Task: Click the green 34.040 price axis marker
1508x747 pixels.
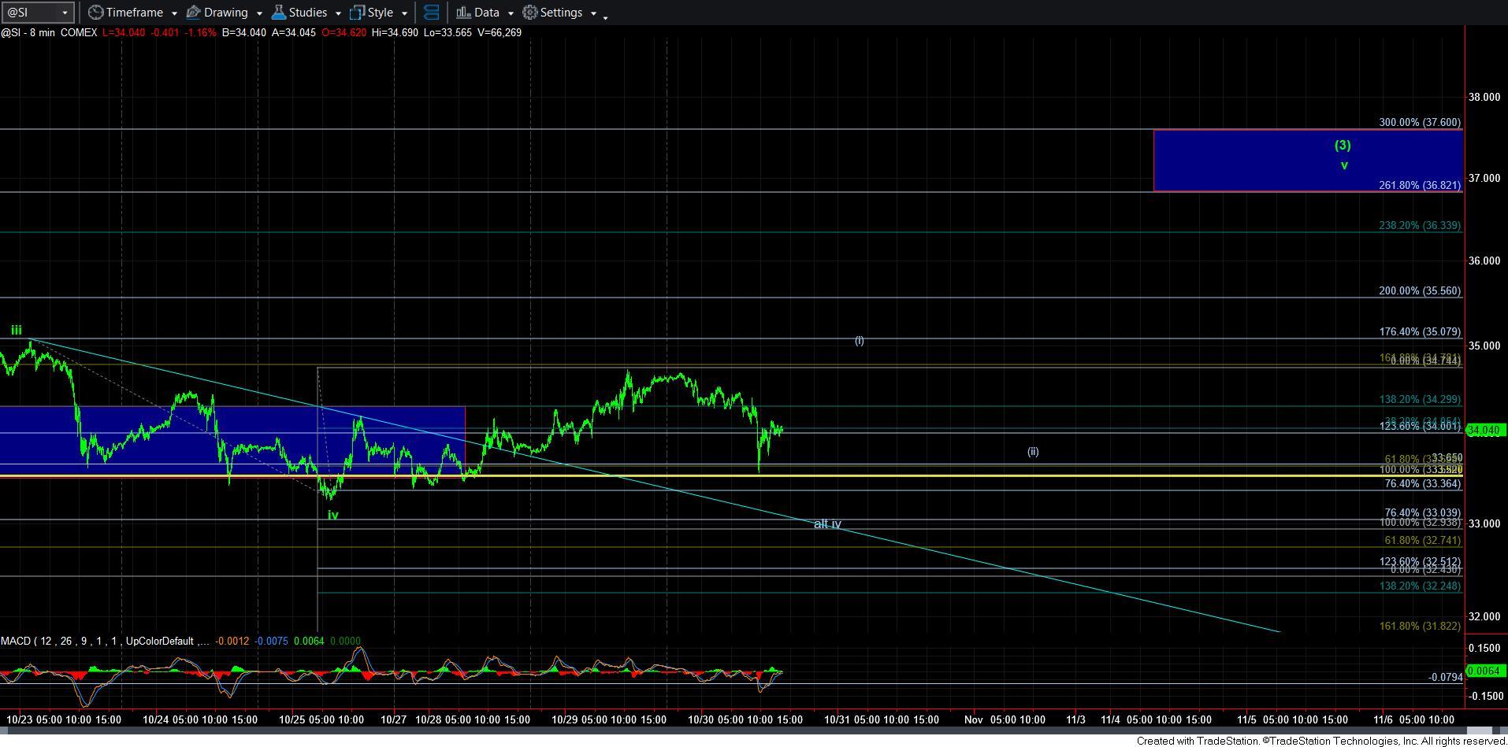Action: (1485, 430)
